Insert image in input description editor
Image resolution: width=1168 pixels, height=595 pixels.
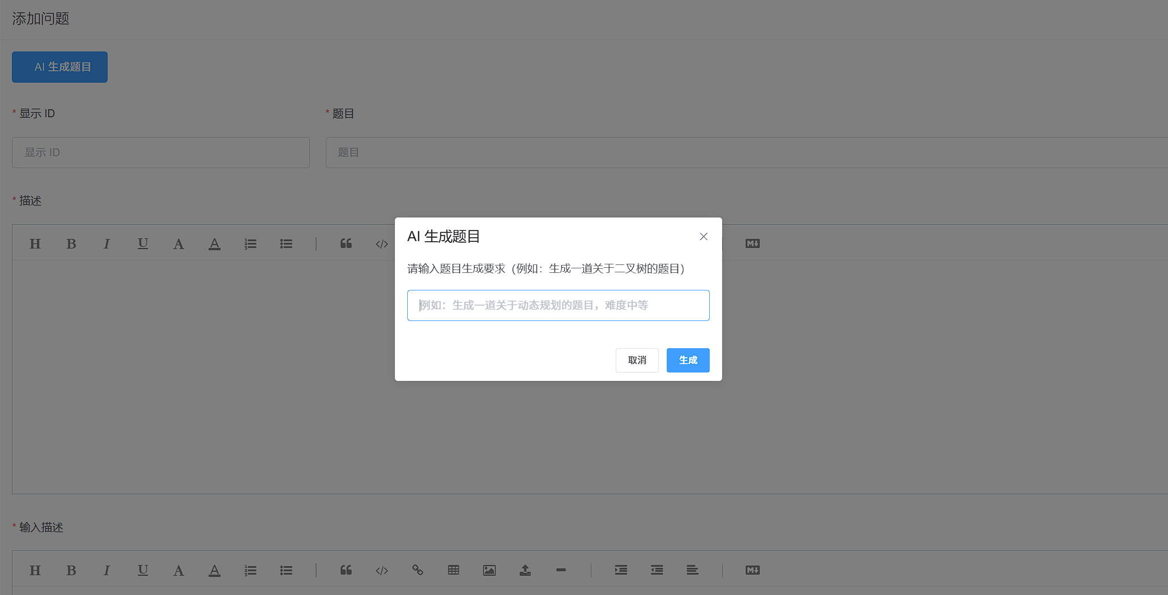(x=489, y=570)
